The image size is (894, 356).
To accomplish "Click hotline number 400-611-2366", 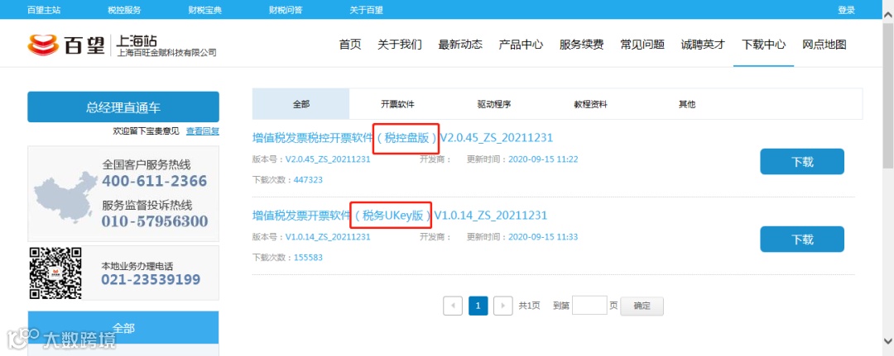I will point(155,182).
